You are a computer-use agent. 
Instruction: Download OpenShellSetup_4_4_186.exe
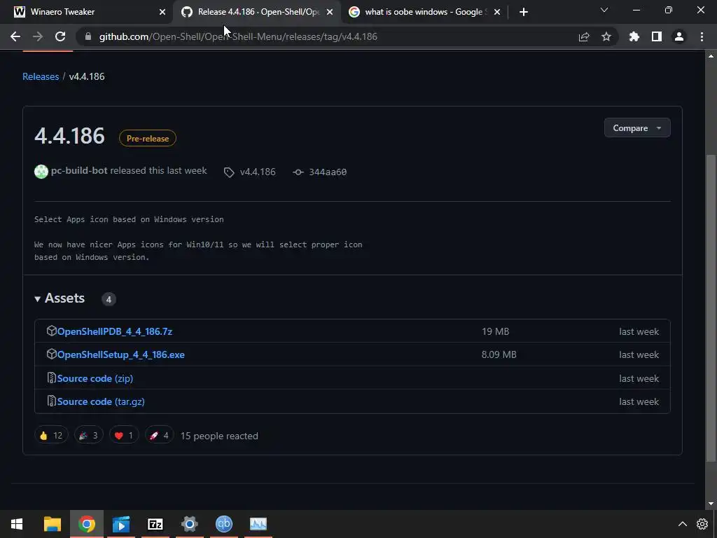tap(120, 355)
